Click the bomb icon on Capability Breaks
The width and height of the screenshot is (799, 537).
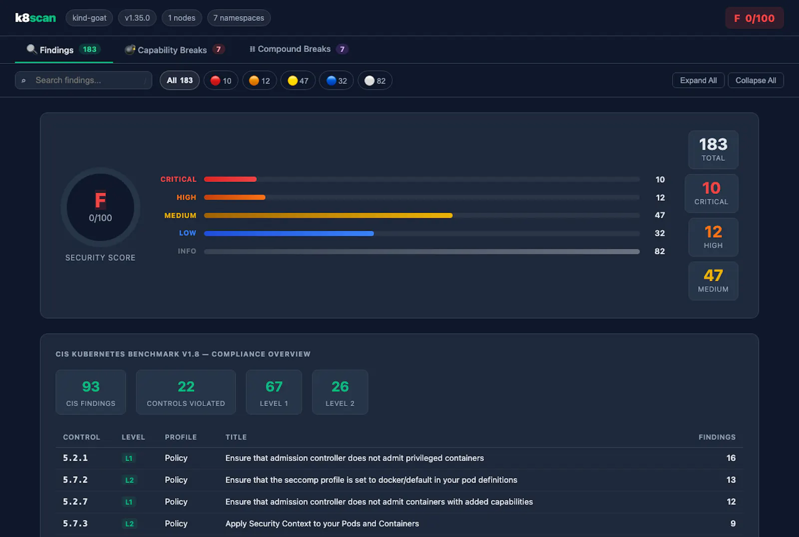point(130,49)
